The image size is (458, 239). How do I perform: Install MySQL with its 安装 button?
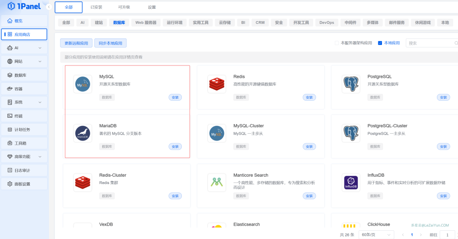(x=175, y=98)
